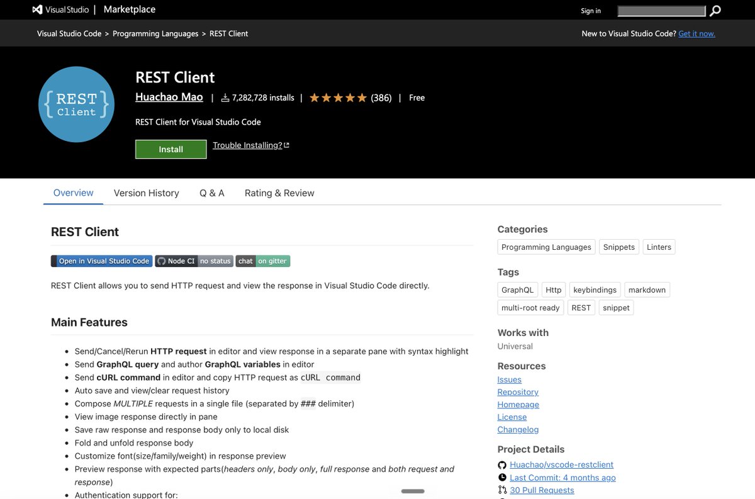Click the GraphQL tag
755x499 pixels.
[518, 290]
